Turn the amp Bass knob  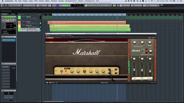tap(78, 71)
